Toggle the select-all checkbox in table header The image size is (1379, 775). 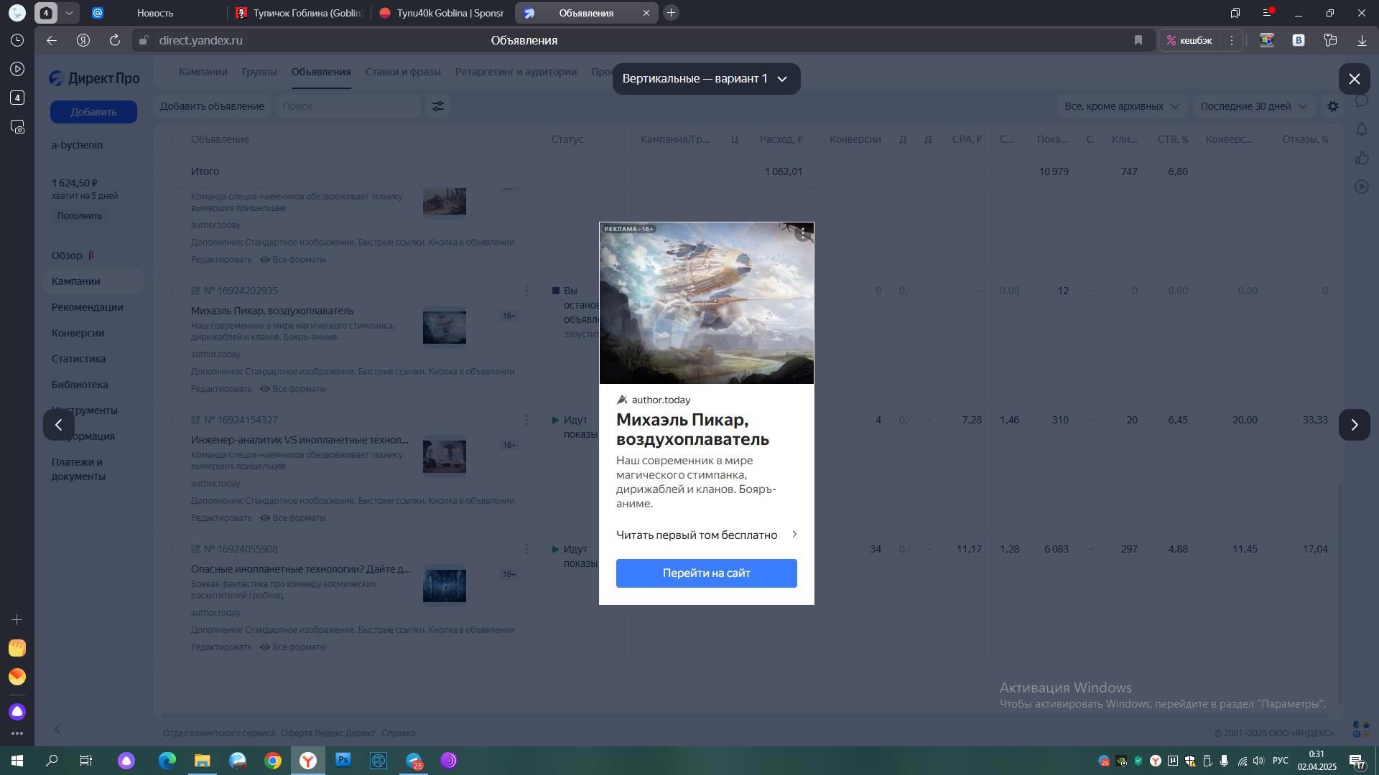(x=167, y=139)
